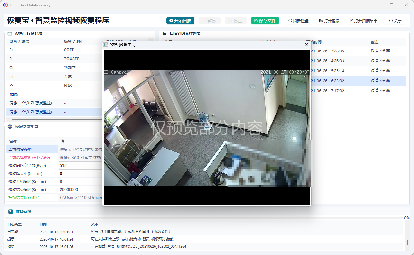Screen dimensions: 414x255
Task: Open scan results via 打开扫描结果
Action: point(363,21)
